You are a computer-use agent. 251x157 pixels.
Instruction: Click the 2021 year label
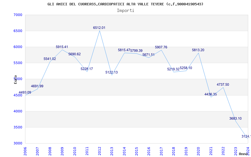point(211,151)
